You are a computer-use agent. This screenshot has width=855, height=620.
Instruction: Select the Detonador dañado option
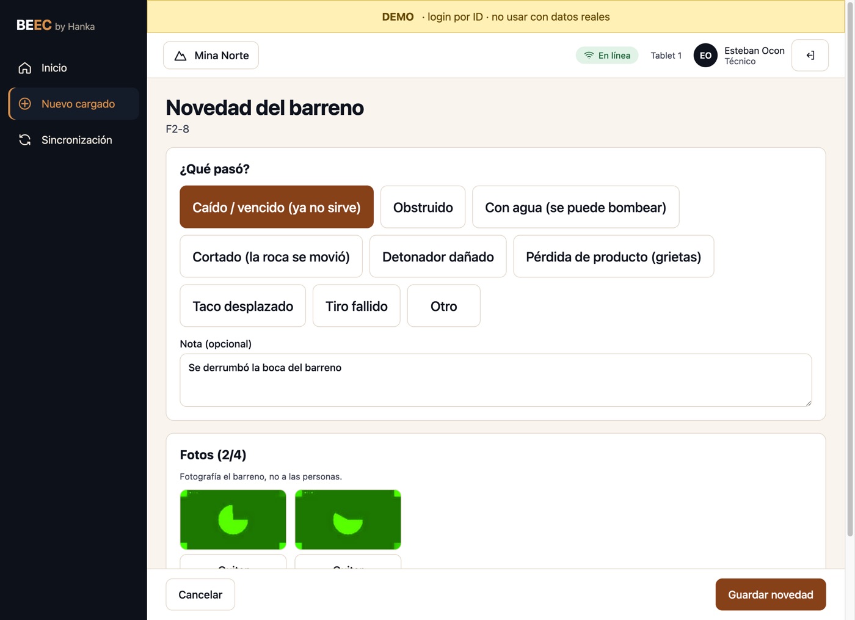(438, 257)
